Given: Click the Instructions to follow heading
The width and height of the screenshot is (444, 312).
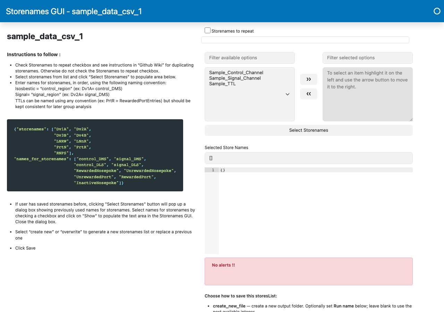Looking at the screenshot, I should [34, 54].
